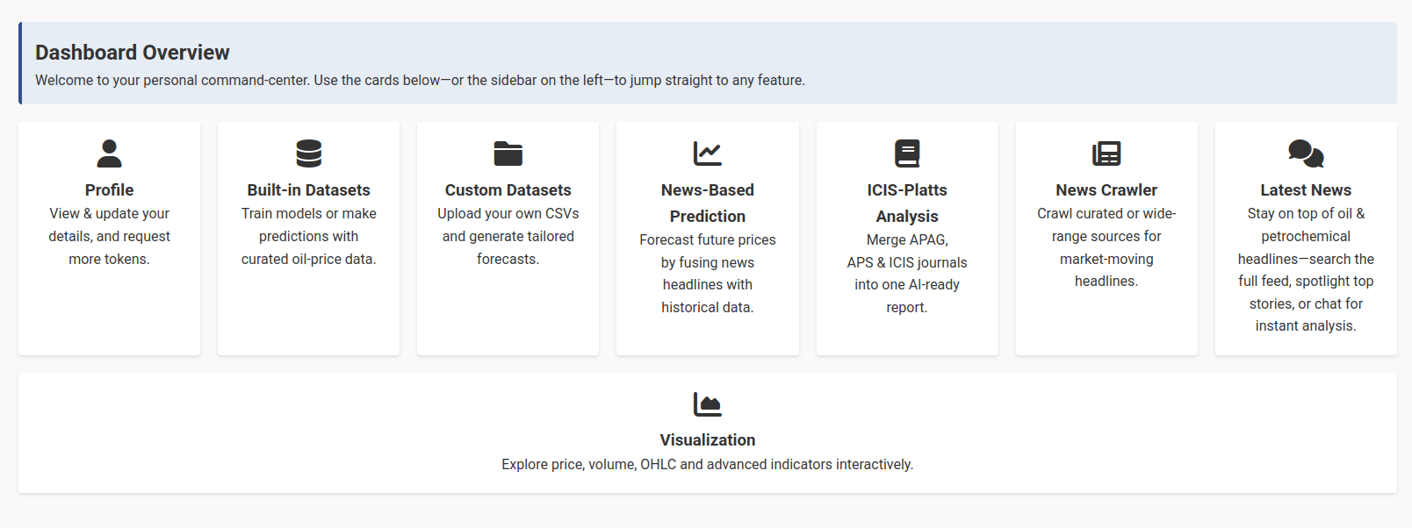Select the Custom Datasets heading
Viewport: 1412px width, 528px height.
tap(508, 190)
